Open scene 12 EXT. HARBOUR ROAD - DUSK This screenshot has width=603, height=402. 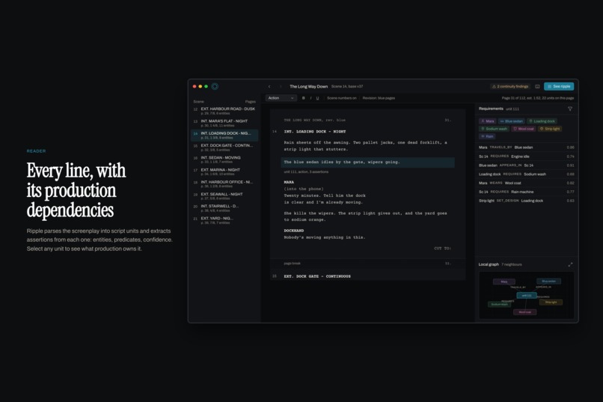(x=224, y=111)
